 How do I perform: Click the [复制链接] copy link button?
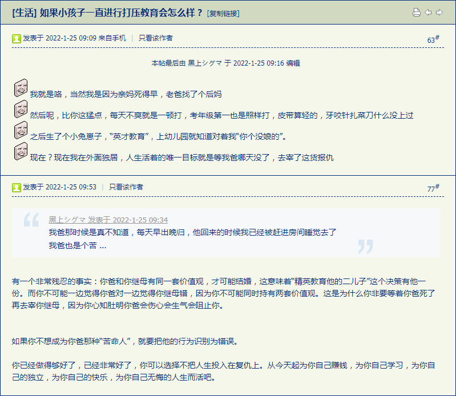(x=223, y=13)
